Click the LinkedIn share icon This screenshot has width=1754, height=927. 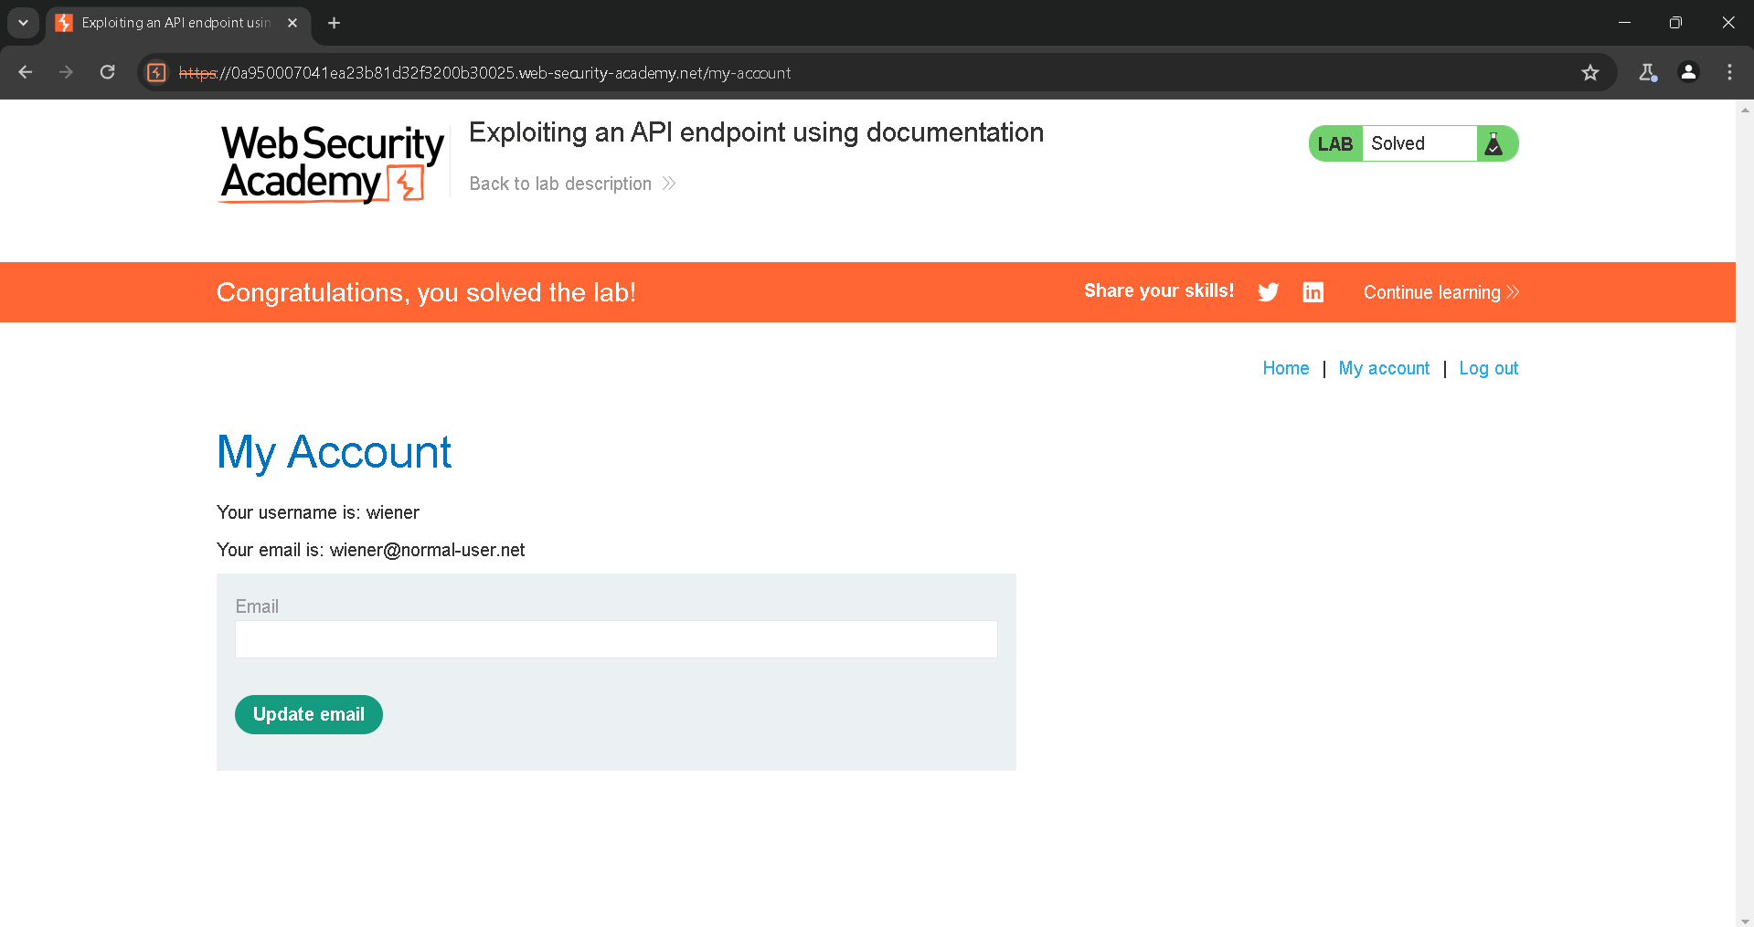tap(1313, 292)
